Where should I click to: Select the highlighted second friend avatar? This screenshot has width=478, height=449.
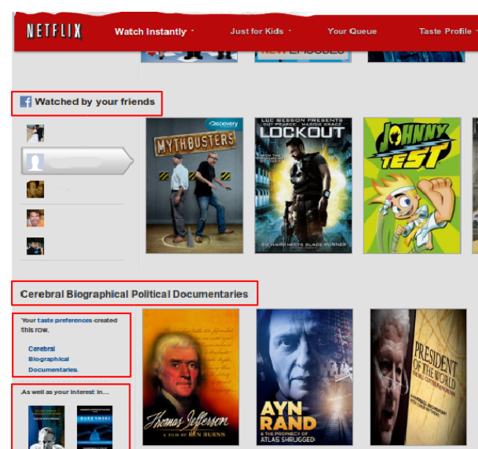click(35, 162)
